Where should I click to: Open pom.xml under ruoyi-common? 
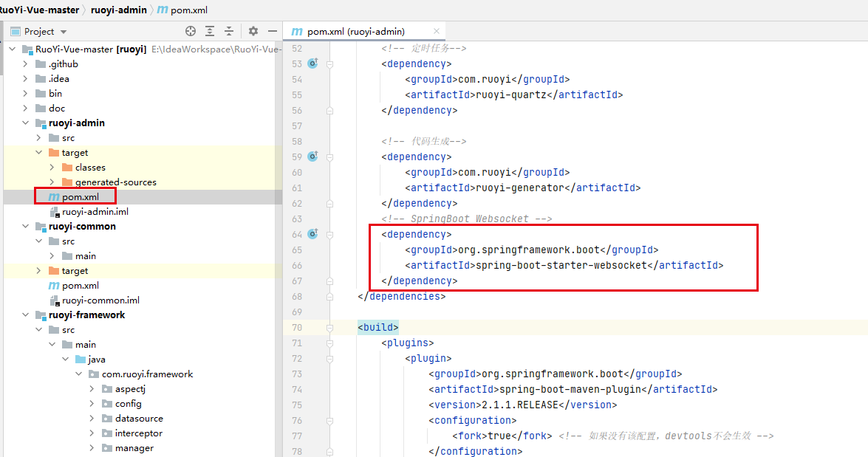coord(80,286)
